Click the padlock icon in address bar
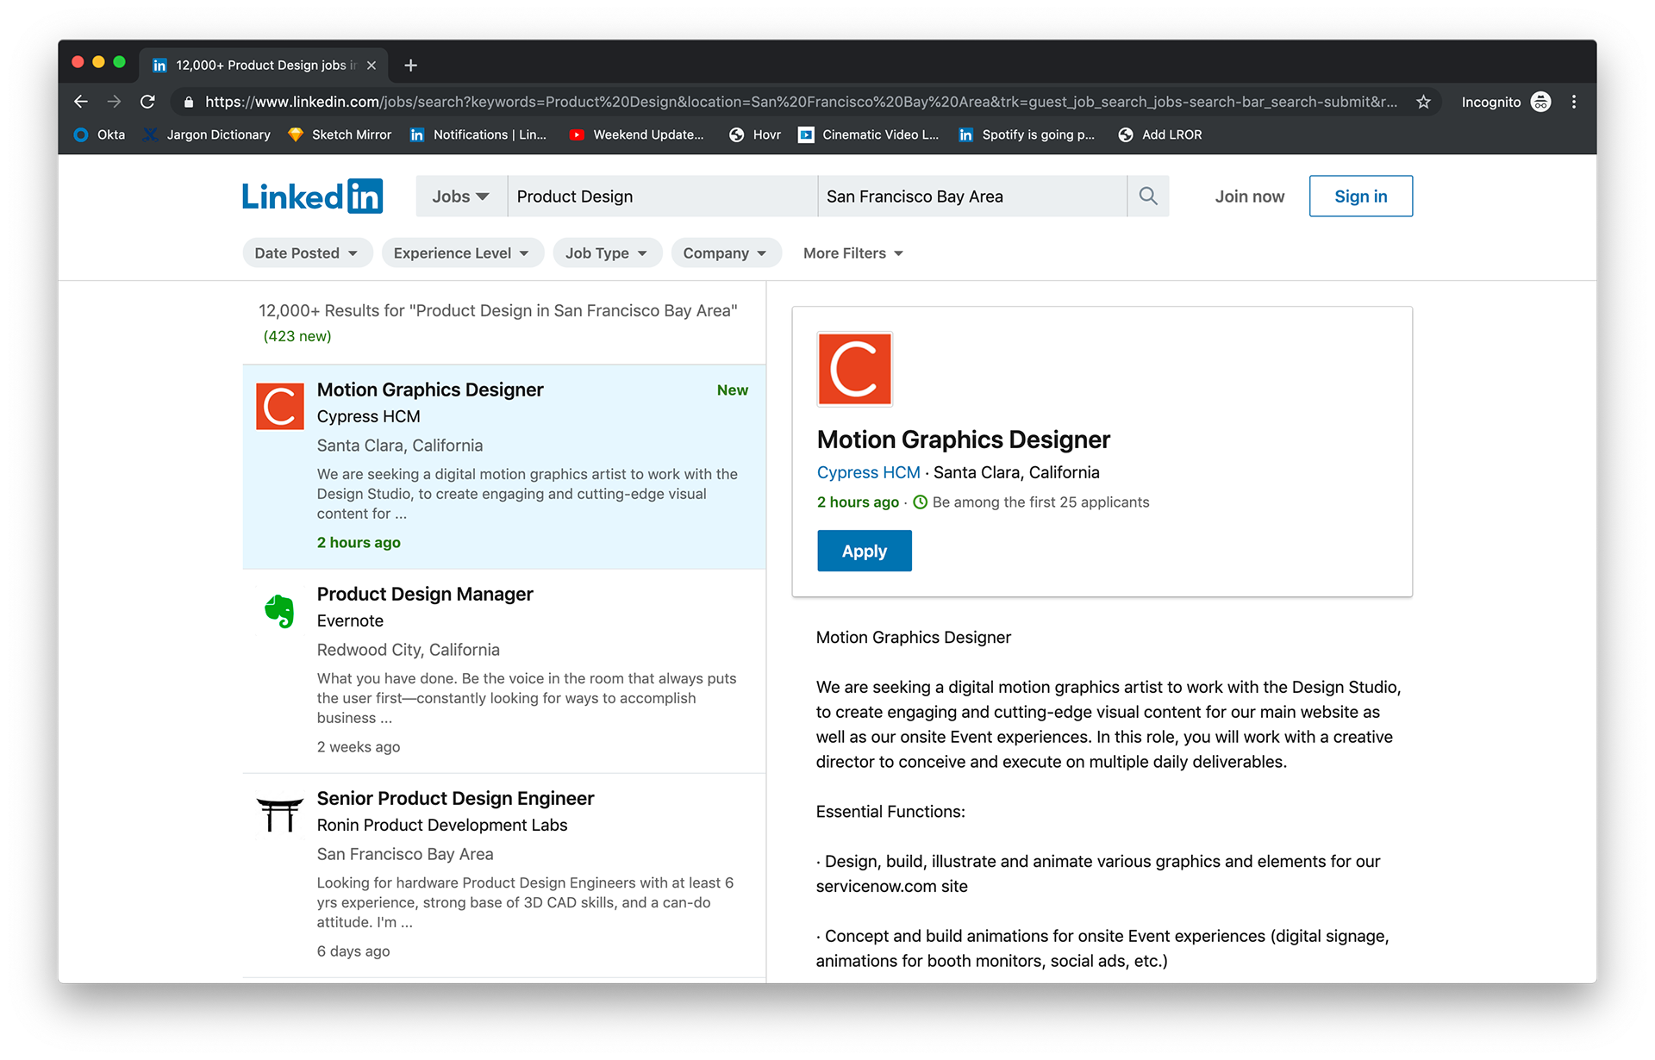This screenshot has width=1655, height=1060. 189,102
